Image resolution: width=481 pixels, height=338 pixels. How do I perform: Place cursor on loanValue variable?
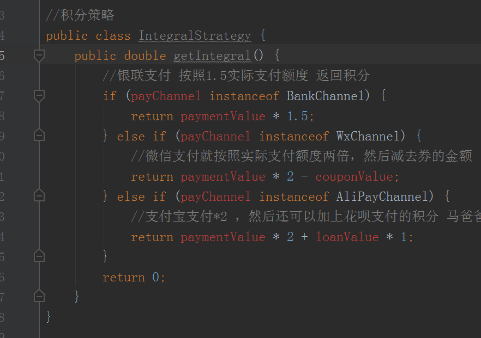tap(347, 237)
